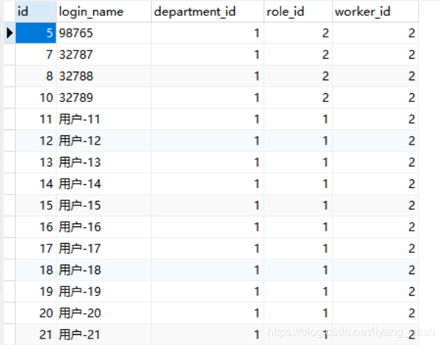
Task: Select worker_id cell in row 用户-13
Action: tap(375, 162)
